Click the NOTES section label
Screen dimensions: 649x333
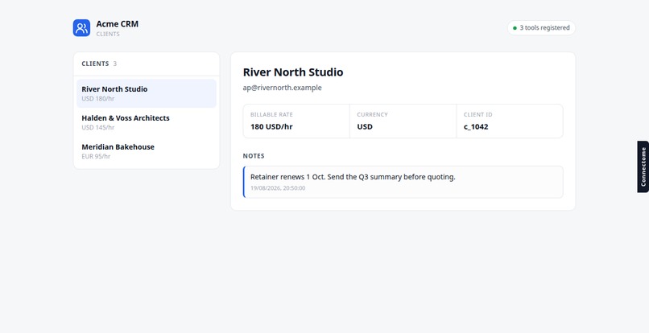254,156
